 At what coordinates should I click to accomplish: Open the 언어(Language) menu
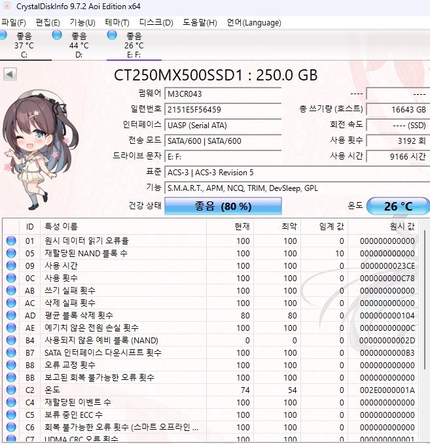tap(254, 22)
